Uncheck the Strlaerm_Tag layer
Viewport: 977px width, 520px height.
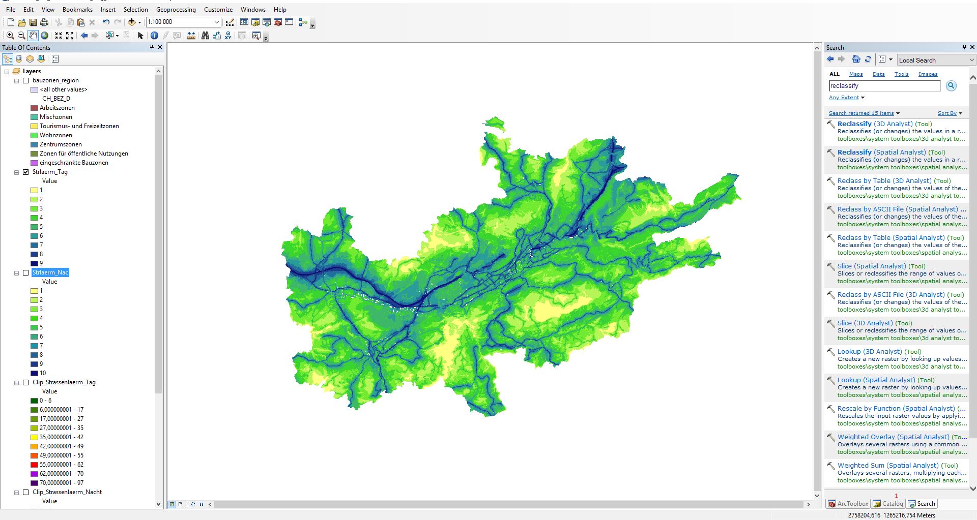26,172
